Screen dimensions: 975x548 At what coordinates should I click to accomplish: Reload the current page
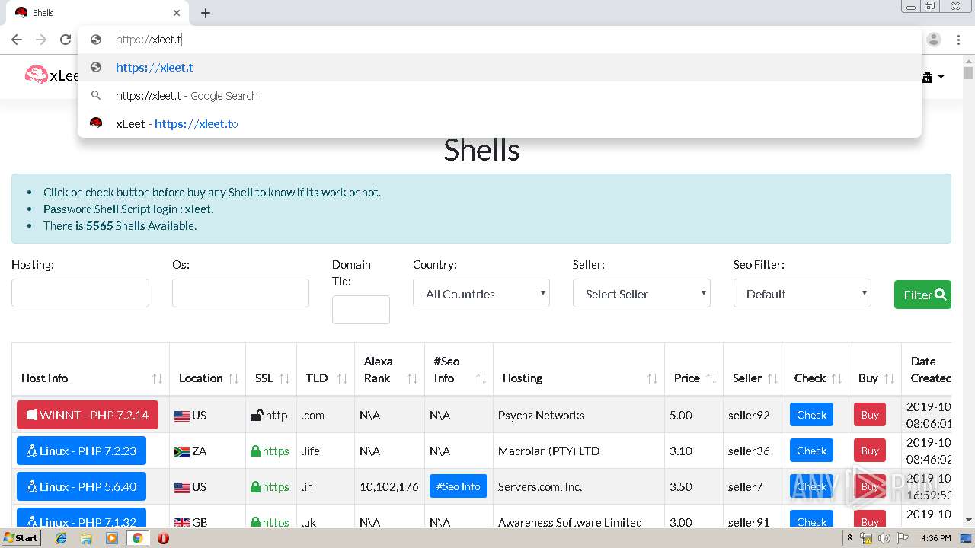[66, 40]
